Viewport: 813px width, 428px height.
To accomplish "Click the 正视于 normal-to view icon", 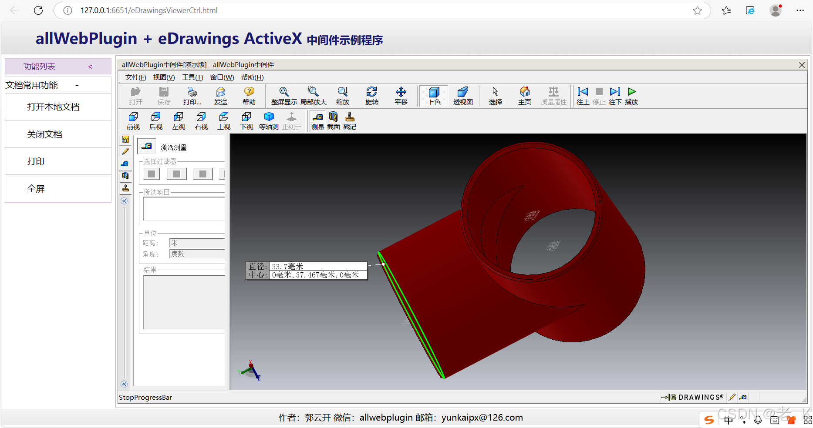I will (291, 121).
